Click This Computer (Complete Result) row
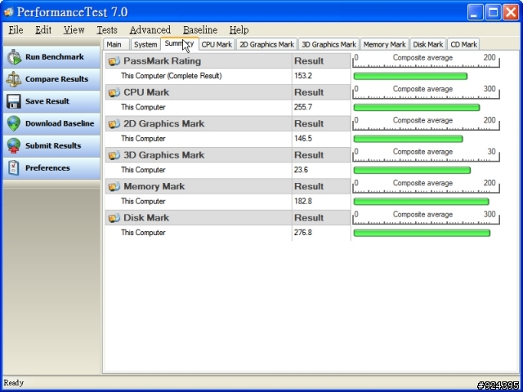Screen dimensions: 523x392 228,76
